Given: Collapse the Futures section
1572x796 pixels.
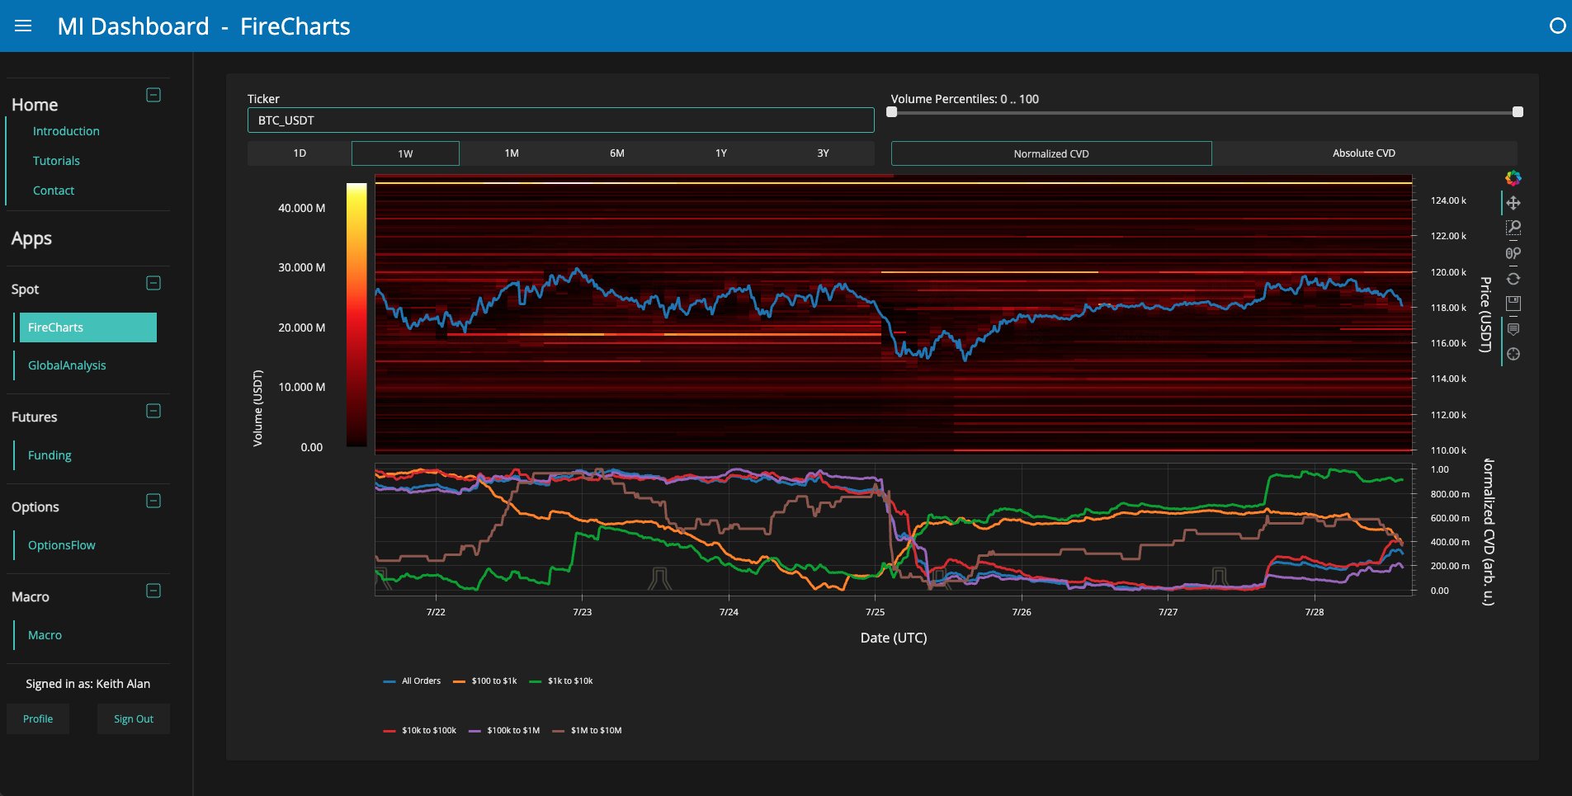Looking at the screenshot, I should tap(153, 411).
